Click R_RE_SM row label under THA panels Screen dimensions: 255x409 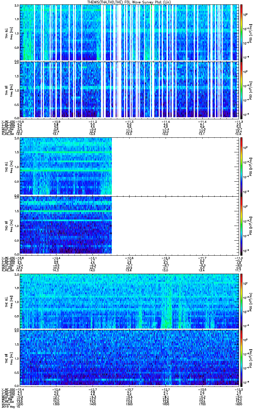[x=7, y=134]
